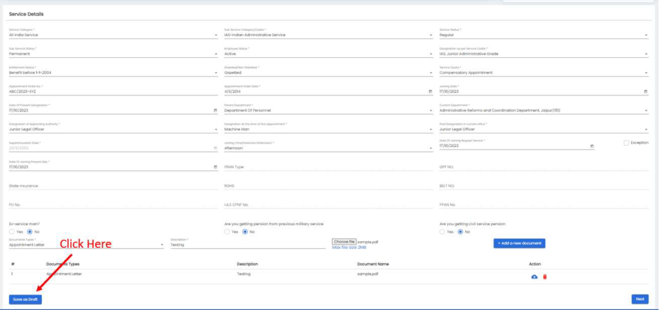Expand the Current Department dropdown
This screenshot has width=659, height=310.
[x=543, y=110]
